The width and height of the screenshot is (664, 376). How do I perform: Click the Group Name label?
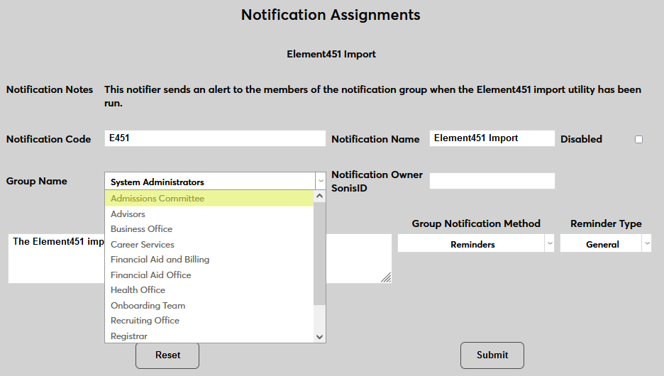[x=36, y=181]
